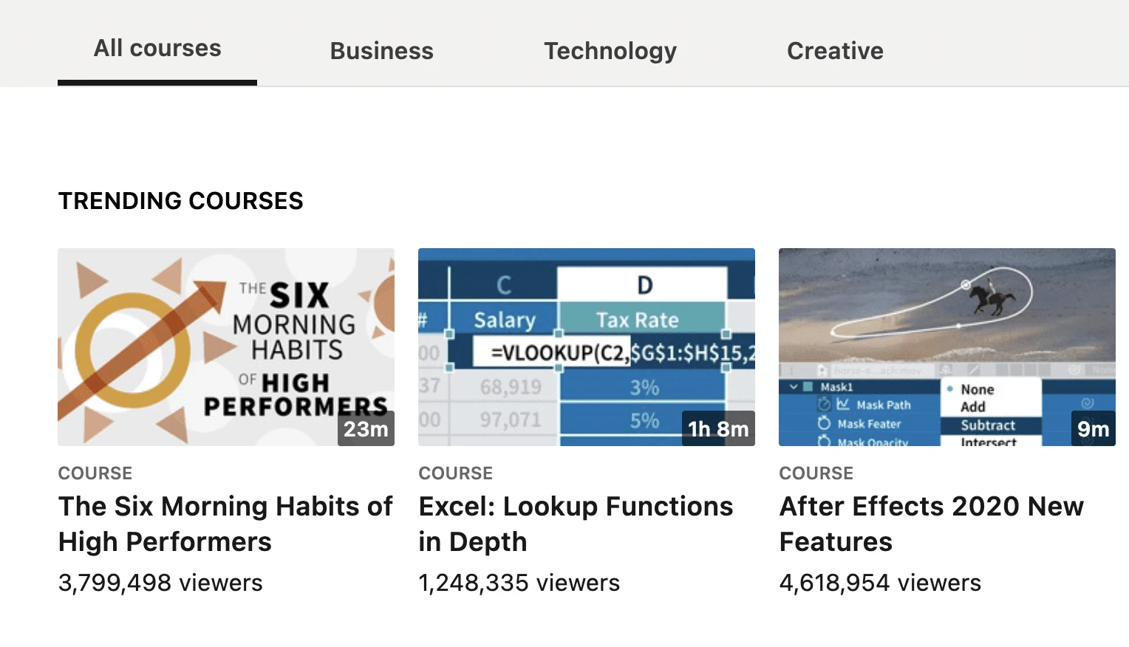Click the COURSE label above Excel title

456,473
